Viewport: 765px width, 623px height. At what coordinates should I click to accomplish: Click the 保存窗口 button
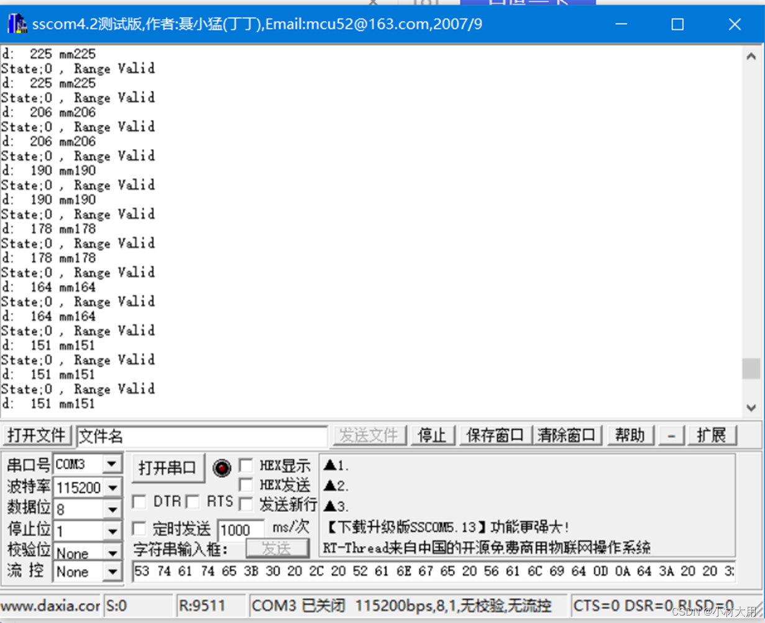[x=495, y=436]
